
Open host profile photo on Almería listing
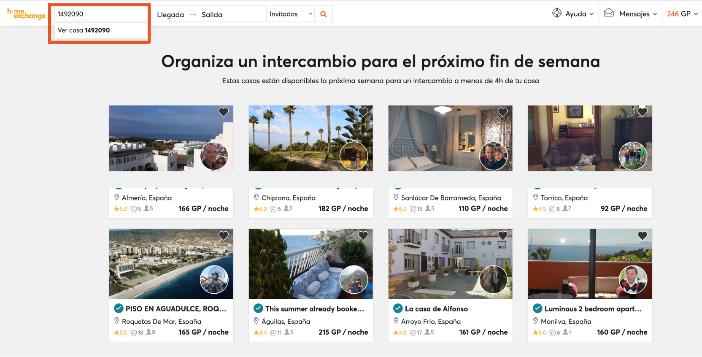tap(214, 156)
